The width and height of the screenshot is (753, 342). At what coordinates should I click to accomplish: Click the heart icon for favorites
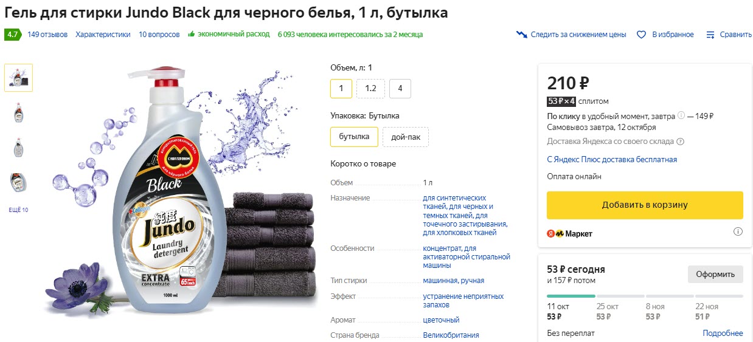pos(641,35)
